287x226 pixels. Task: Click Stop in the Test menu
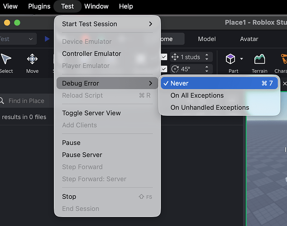click(x=107, y=197)
